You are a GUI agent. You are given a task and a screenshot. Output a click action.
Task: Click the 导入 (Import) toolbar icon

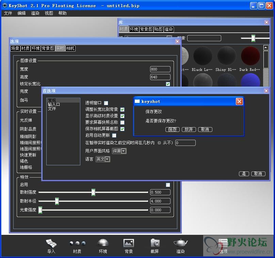point(51,243)
